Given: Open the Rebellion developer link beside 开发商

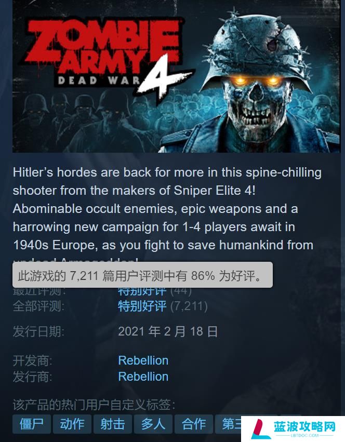Looking at the screenshot, I should click(x=143, y=360).
